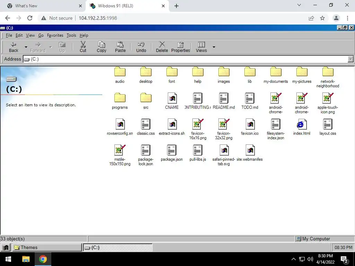Expand the Address bar dropdown
Screen dimensions: 355x266
point(350,59)
